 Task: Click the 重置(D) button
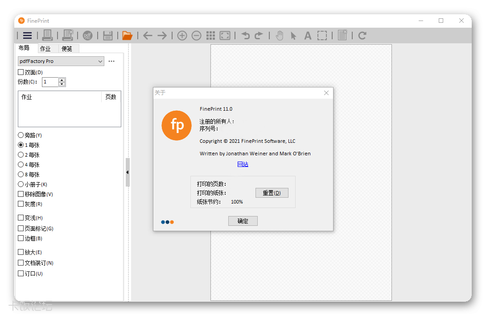[272, 193]
